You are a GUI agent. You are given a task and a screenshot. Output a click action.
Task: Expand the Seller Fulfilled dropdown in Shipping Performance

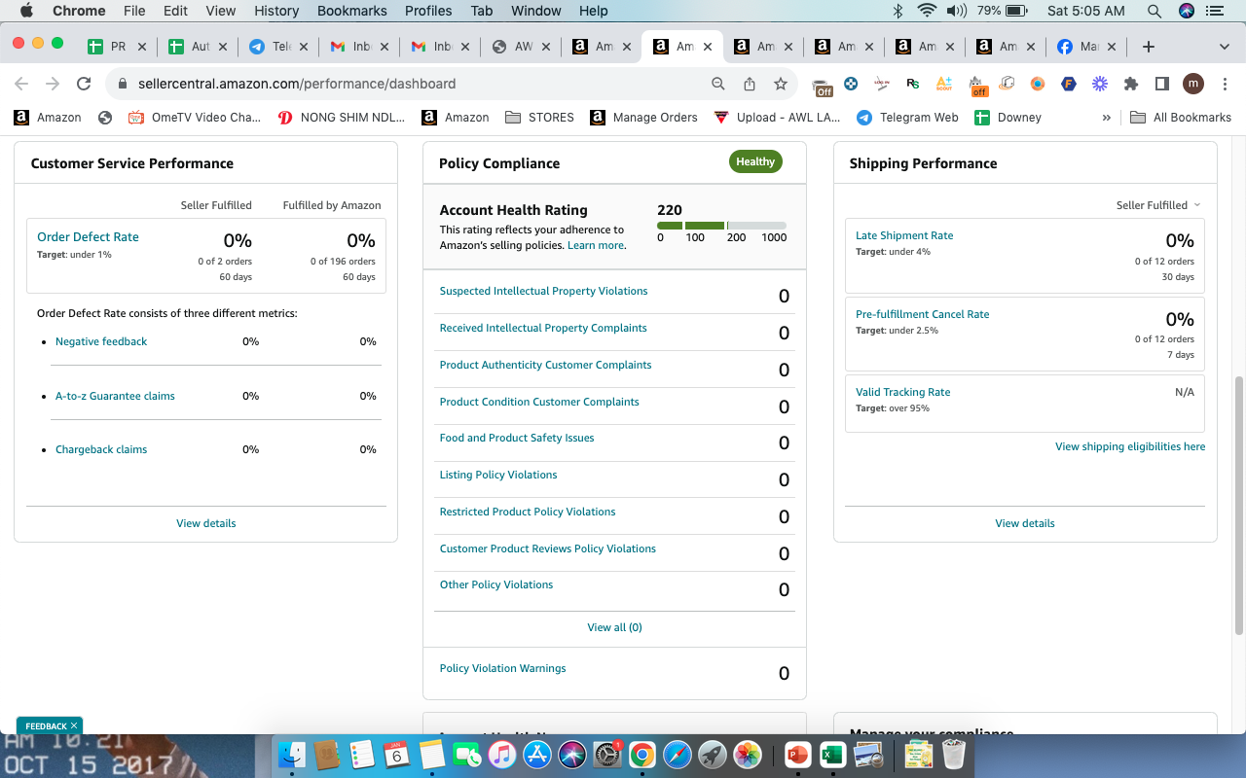point(1158,205)
